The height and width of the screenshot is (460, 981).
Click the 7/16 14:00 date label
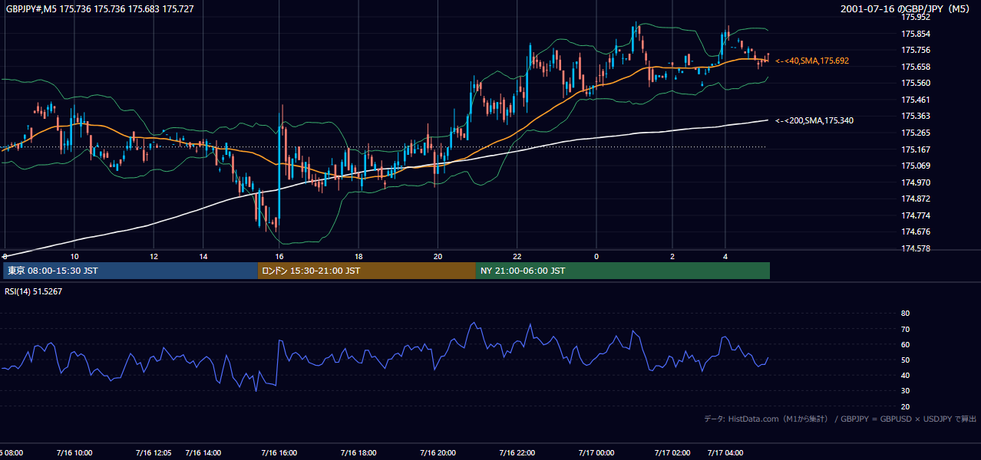point(203,453)
